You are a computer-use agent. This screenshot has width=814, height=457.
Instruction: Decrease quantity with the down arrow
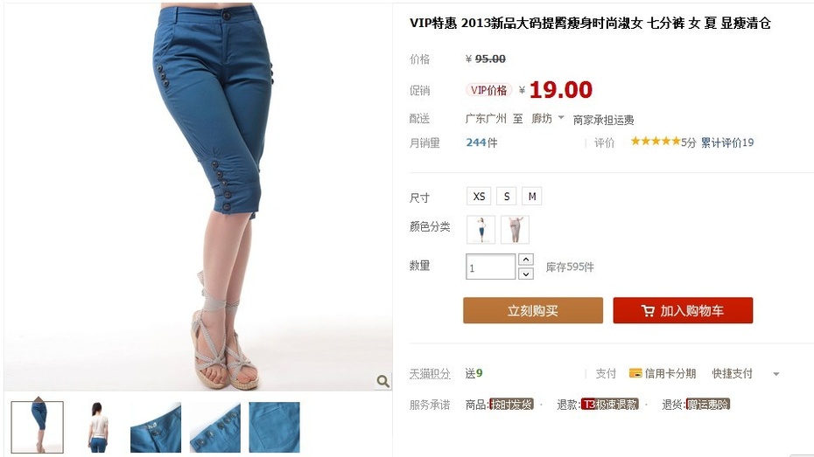tap(526, 274)
